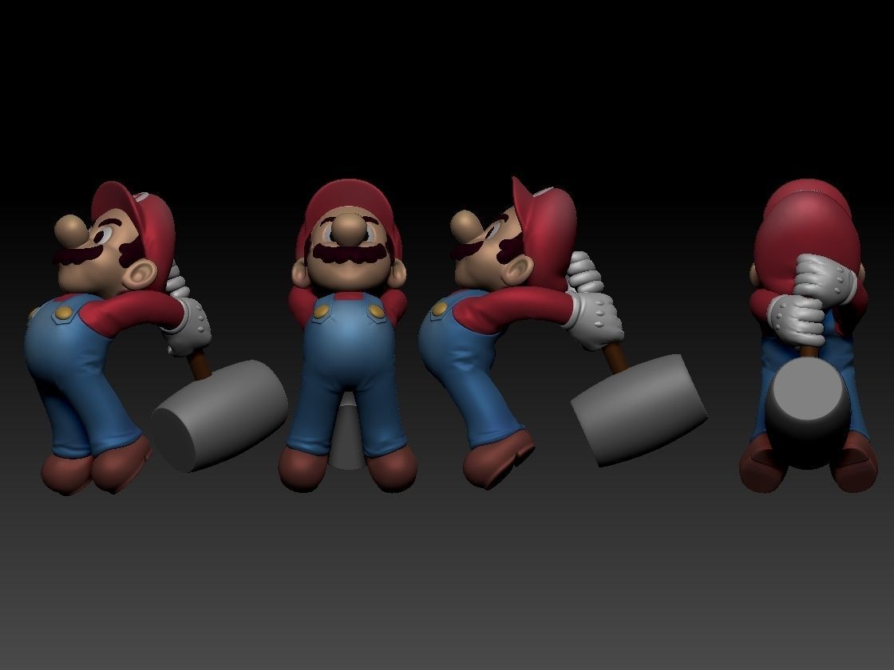The height and width of the screenshot is (670, 894).
Task: Select the back-view Mario model
Action: point(809,336)
